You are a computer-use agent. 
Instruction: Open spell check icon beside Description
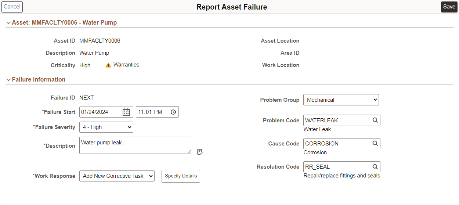click(200, 152)
